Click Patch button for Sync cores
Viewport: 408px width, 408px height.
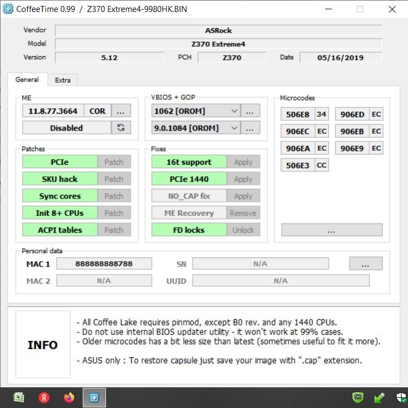click(x=114, y=196)
